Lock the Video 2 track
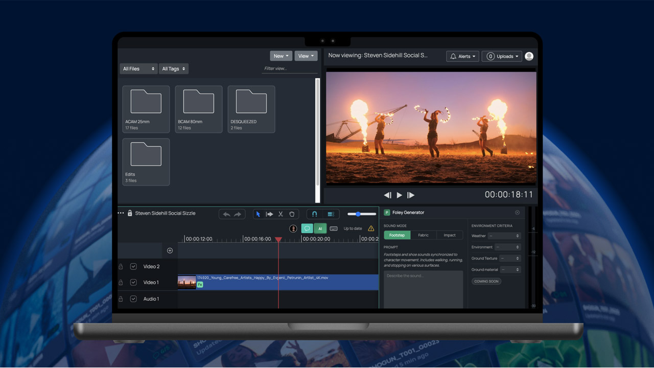Screen dimensions: 654x368 point(121,266)
